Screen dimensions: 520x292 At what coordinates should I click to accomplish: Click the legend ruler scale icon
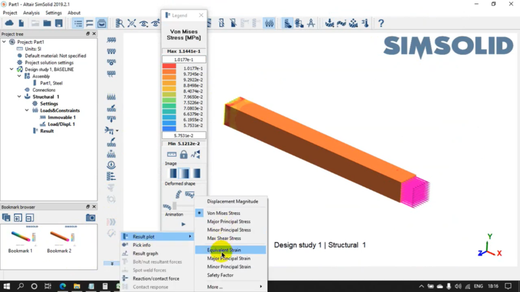[x=172, y=154]
